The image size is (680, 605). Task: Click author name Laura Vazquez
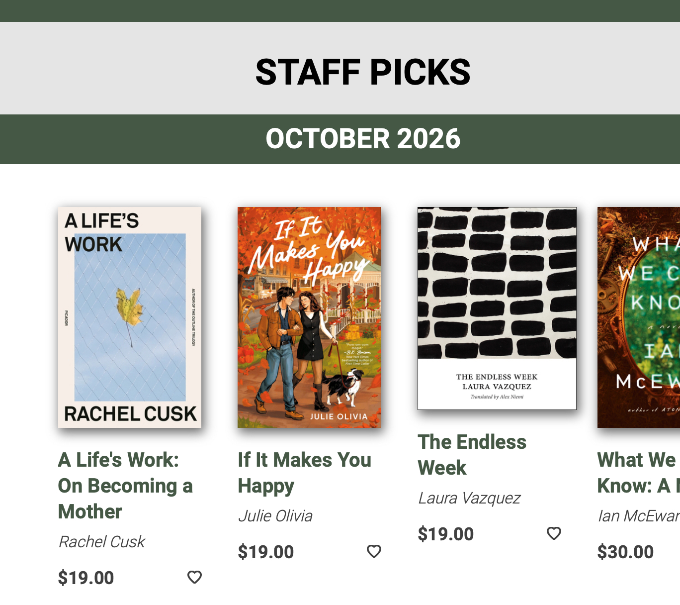tap(469, 498)
